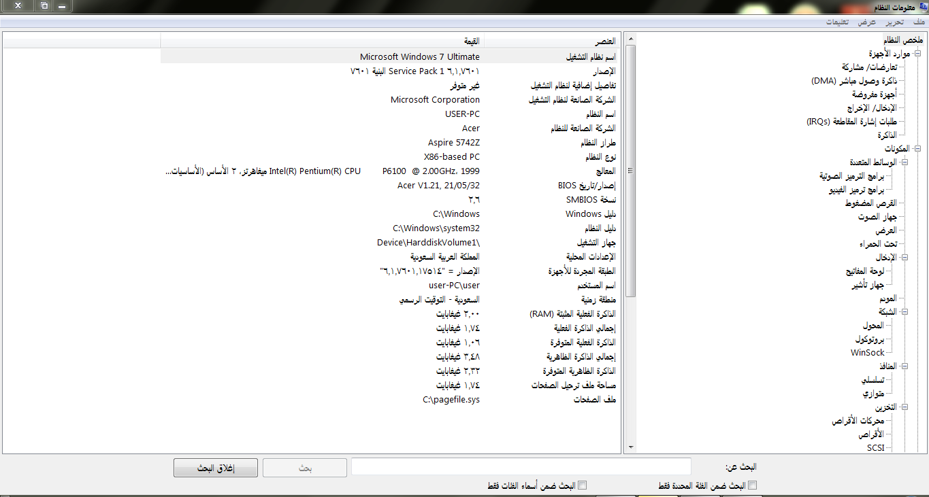Collapse the المكونات tree node

coord(917,148)
